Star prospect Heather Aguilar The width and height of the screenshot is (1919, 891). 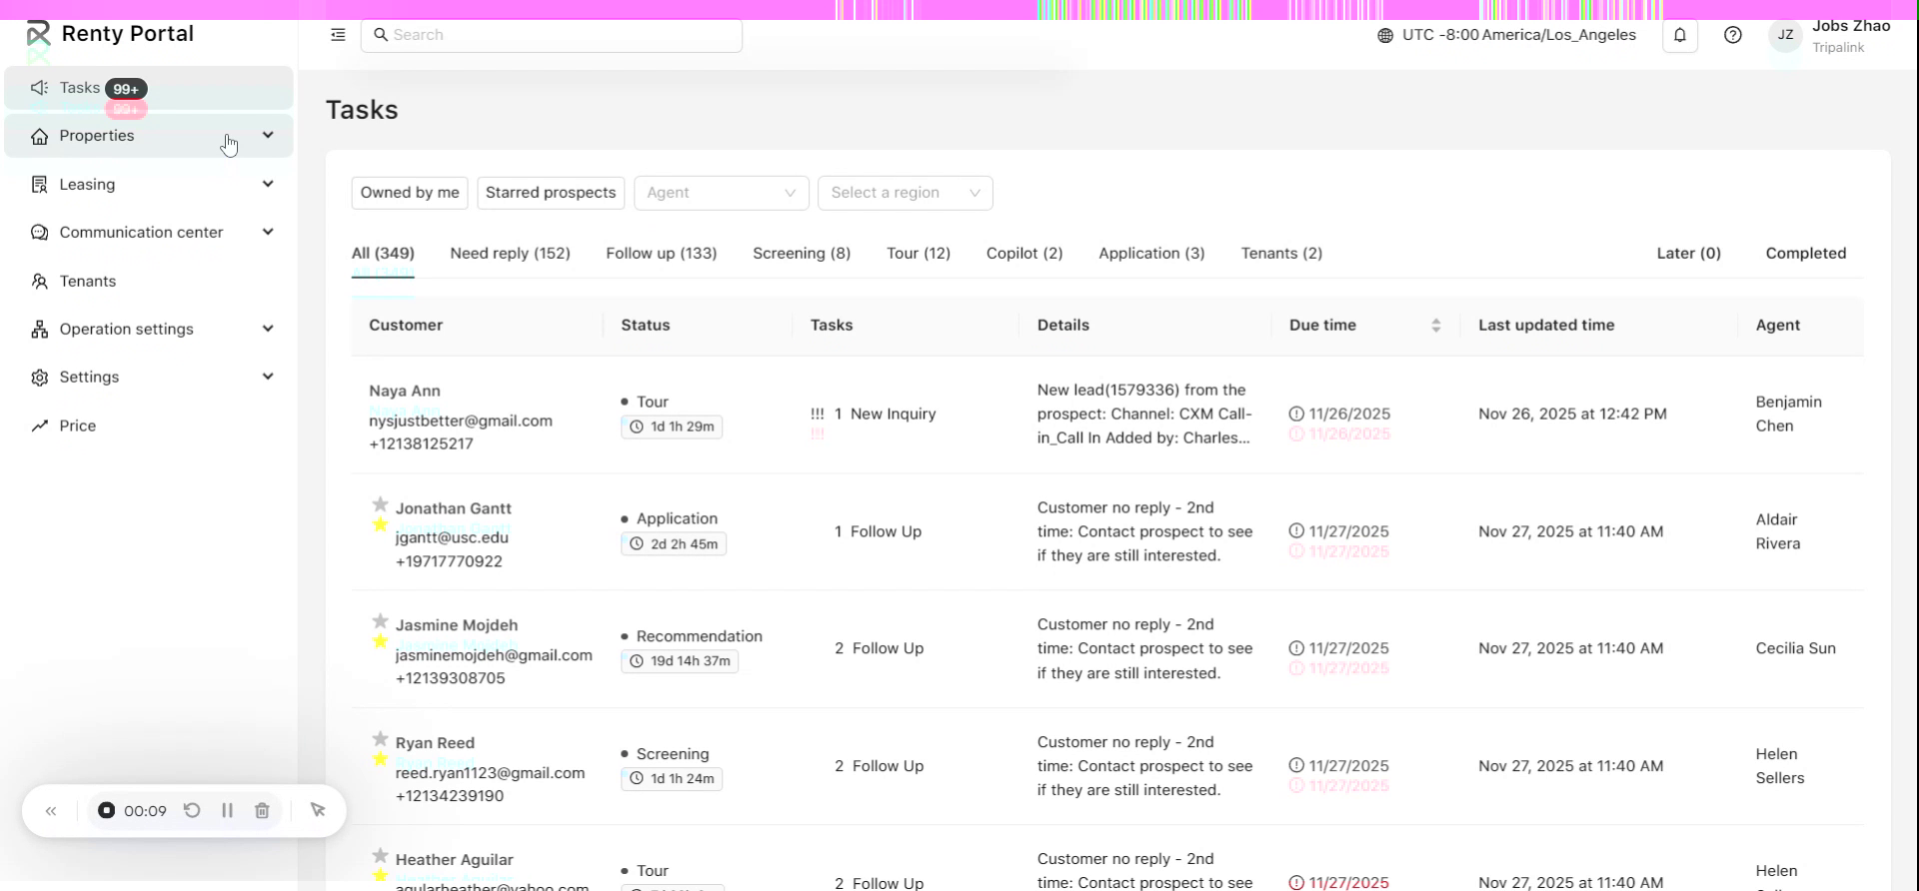click(x=380, y=856)
